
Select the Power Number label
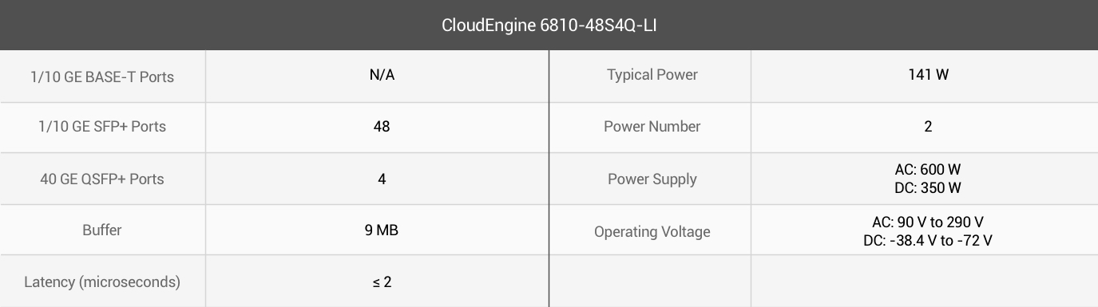(x=652, y=126)
